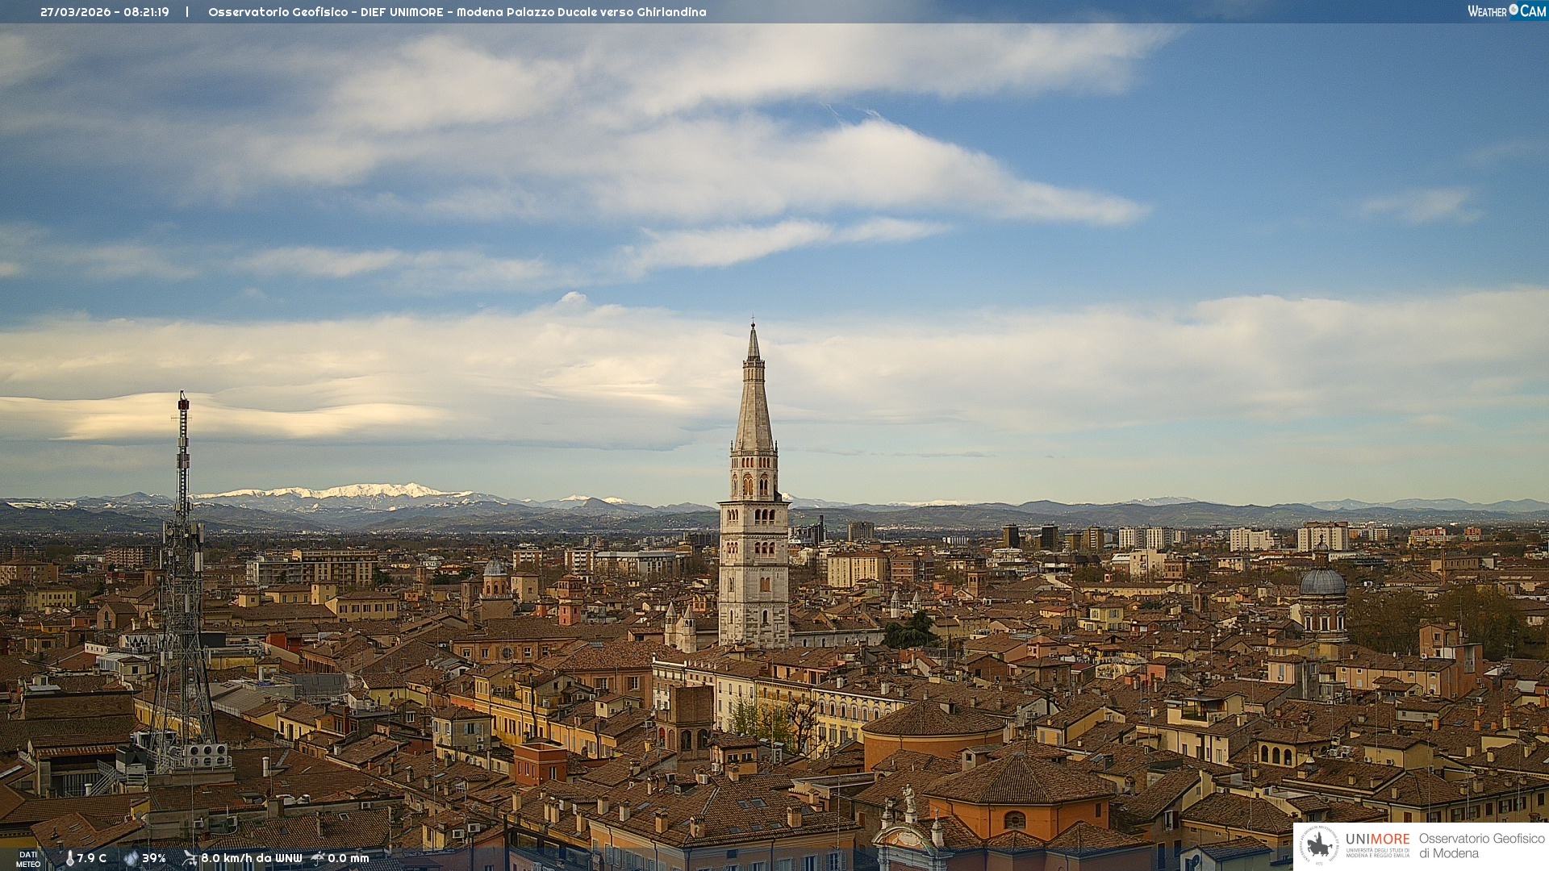
Task: Click the Ghirlandina tower spire
Action: pos(754,403)
